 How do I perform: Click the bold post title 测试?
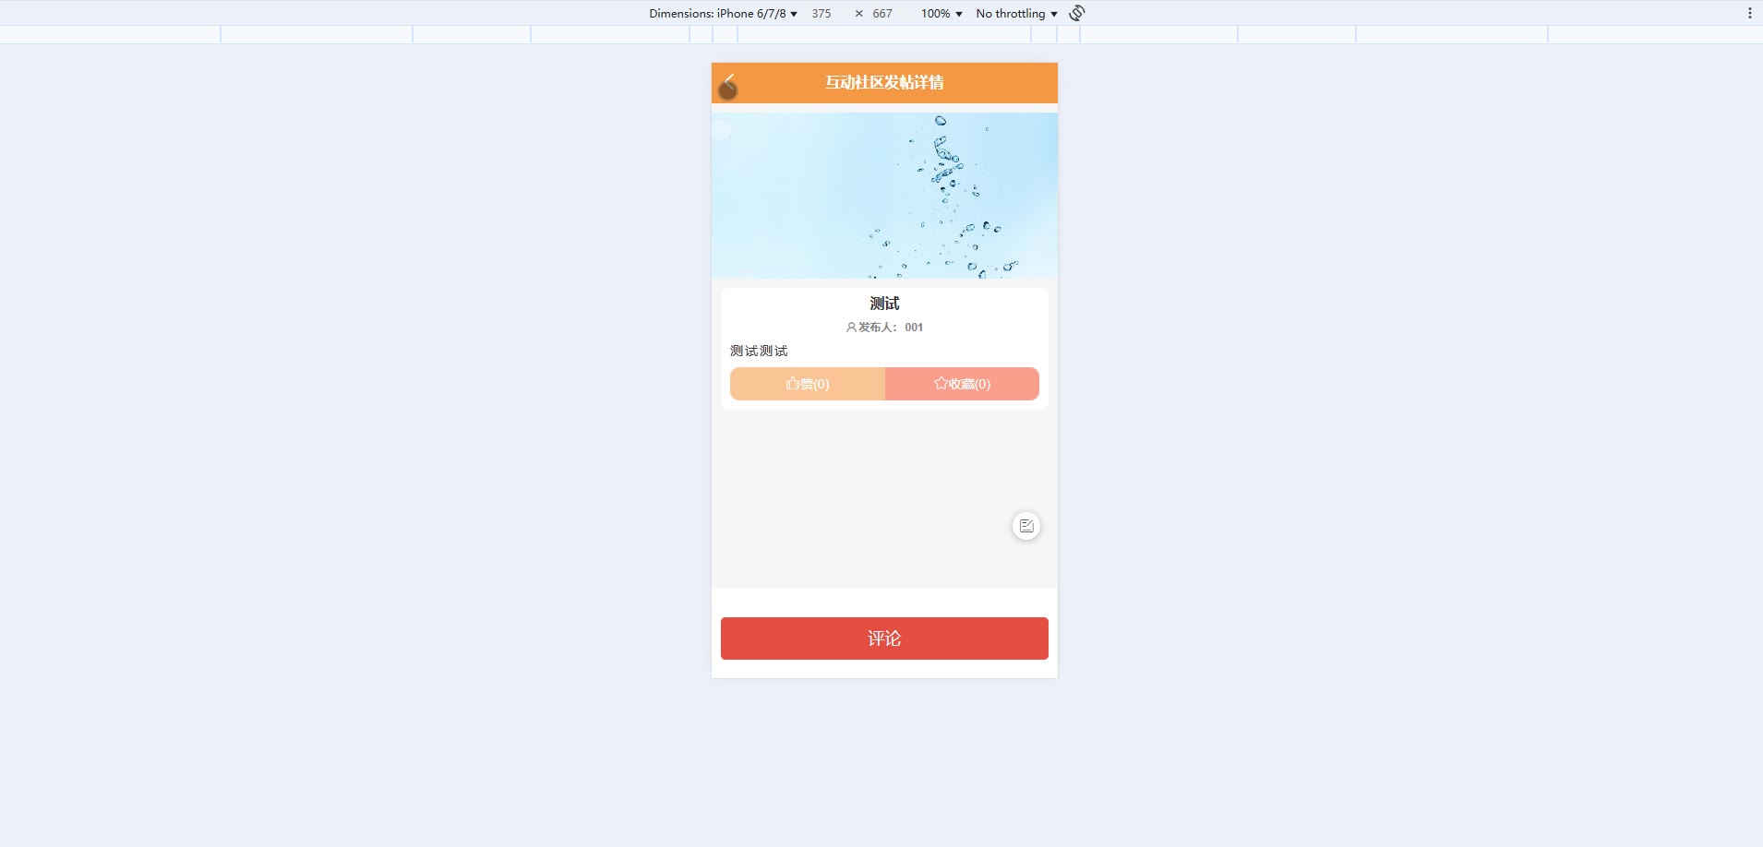pyautogui.click(x=884, y=304)
